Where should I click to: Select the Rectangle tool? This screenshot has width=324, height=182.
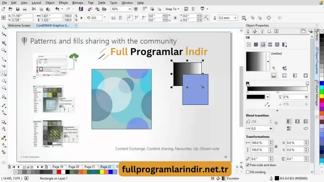pos(4,73)
